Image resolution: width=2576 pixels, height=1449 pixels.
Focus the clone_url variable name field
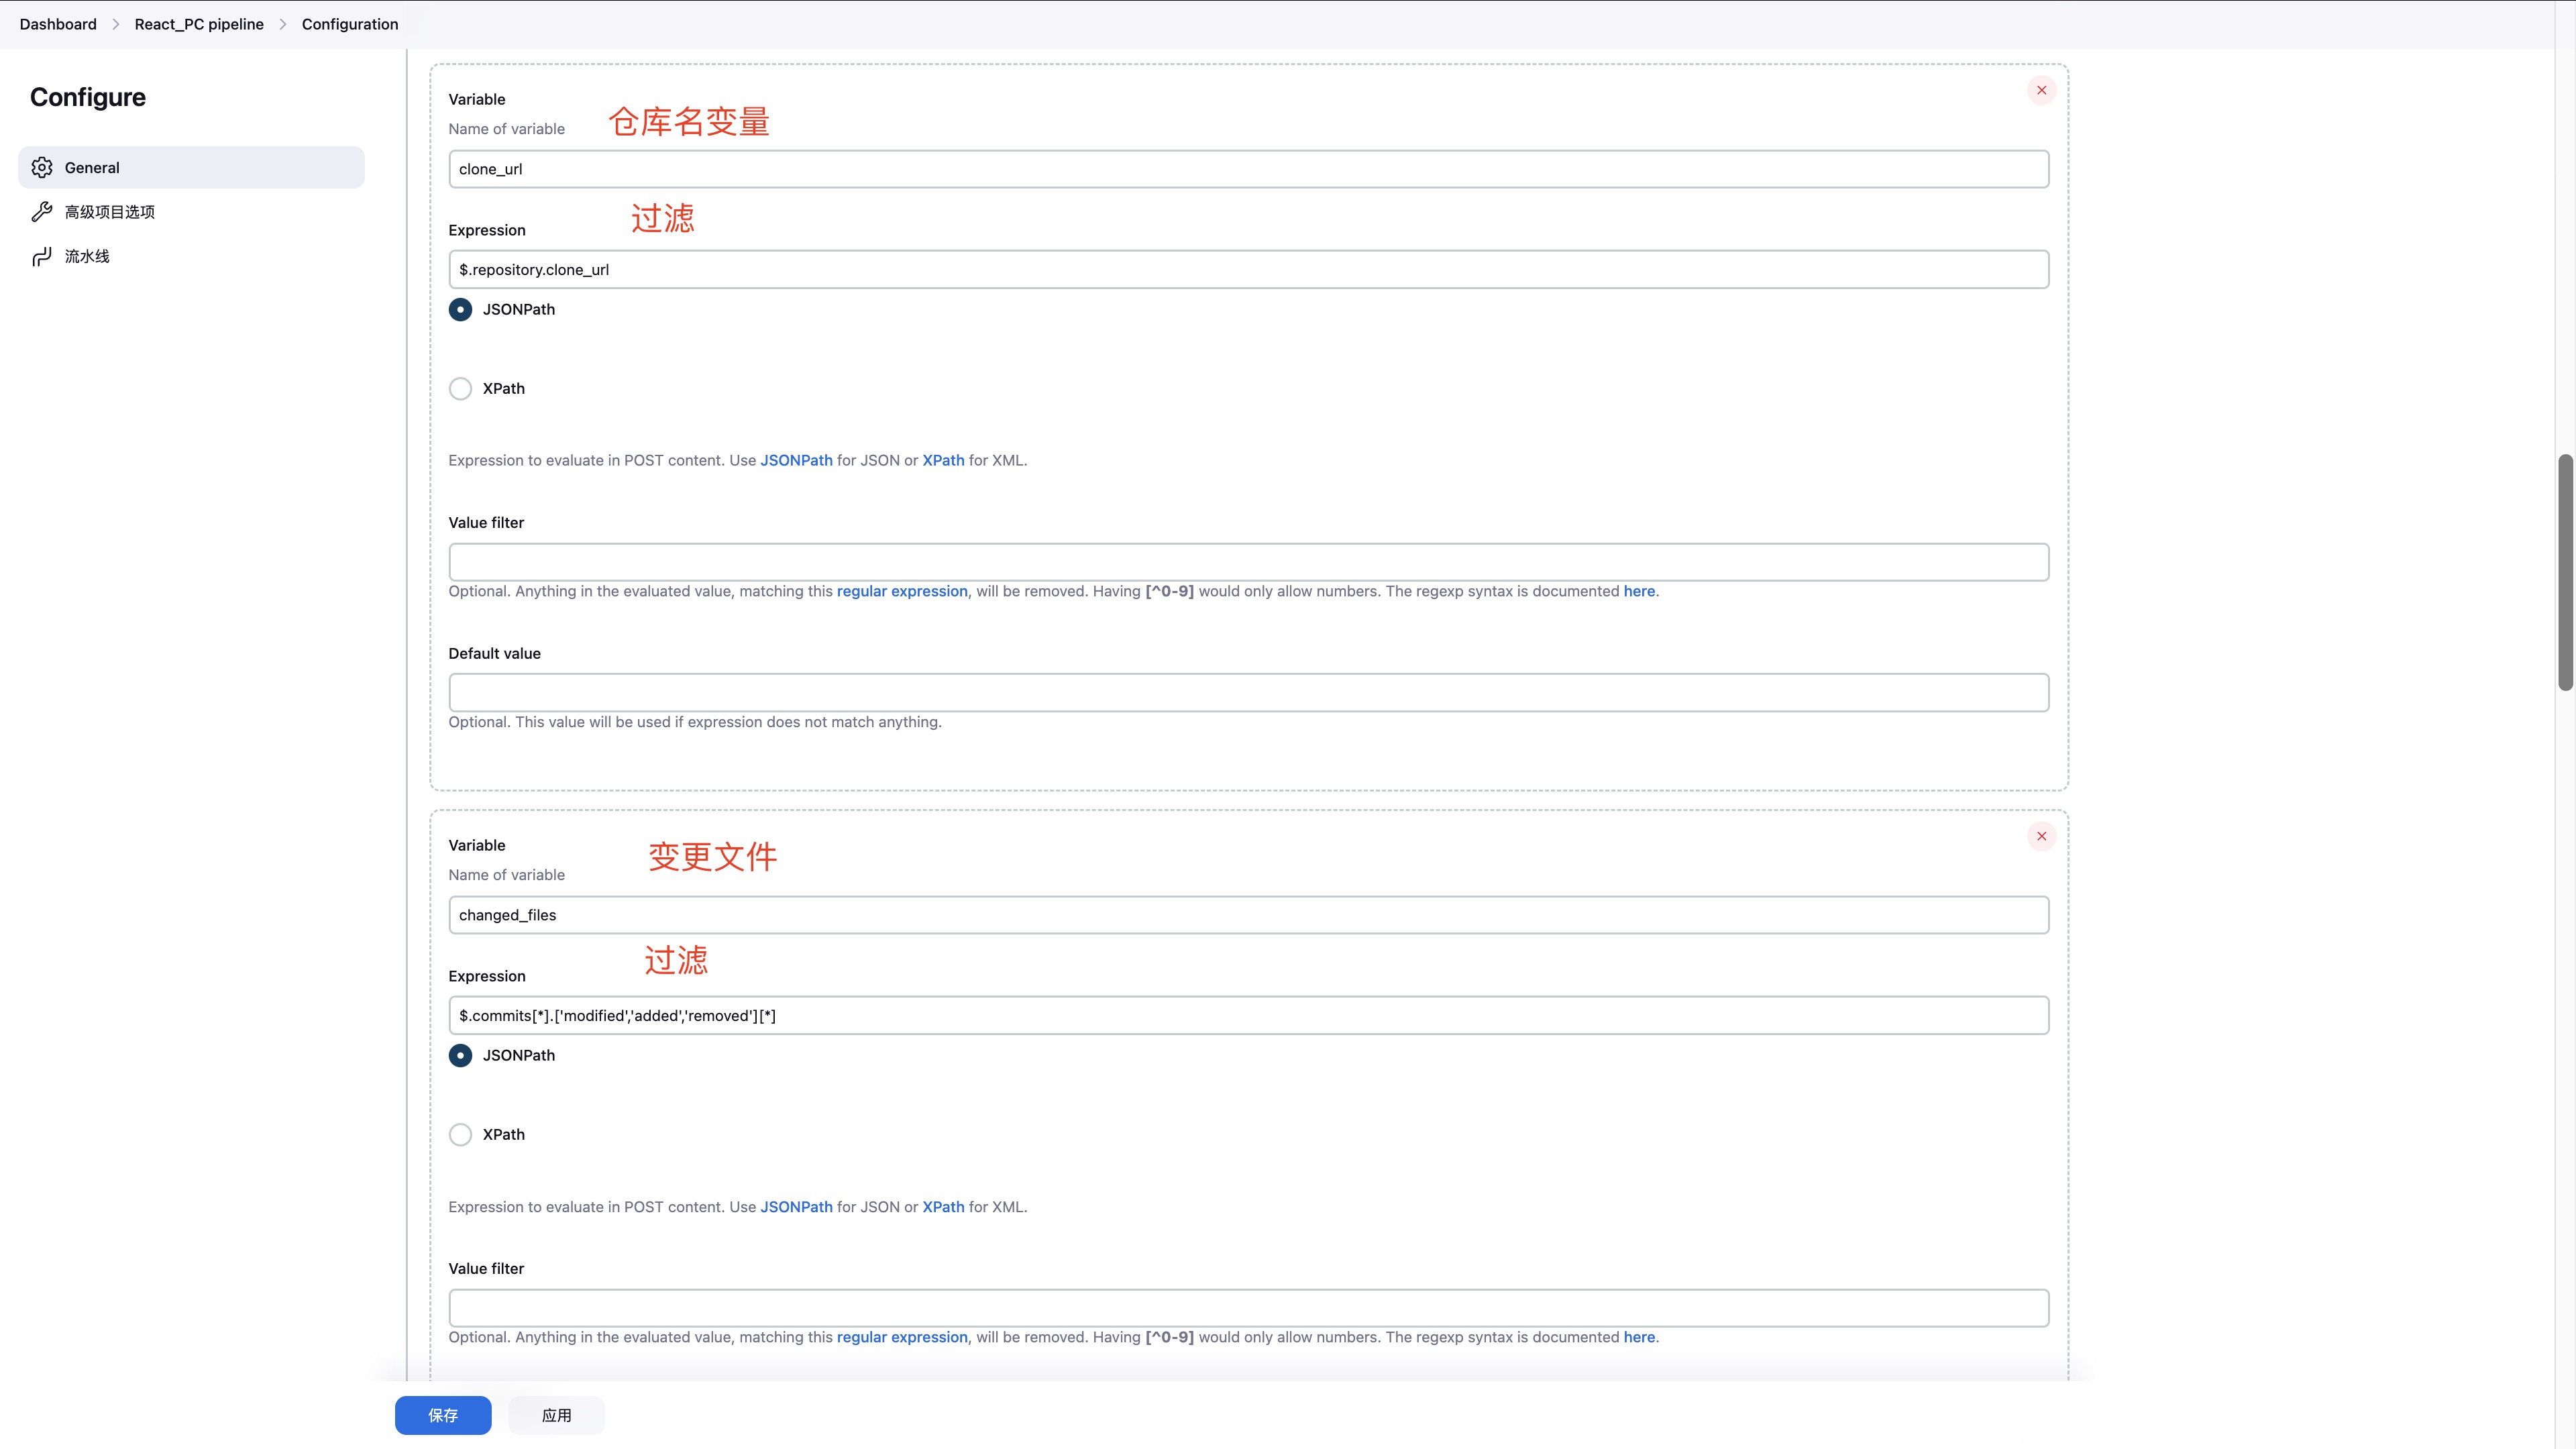pos(1248,169)
